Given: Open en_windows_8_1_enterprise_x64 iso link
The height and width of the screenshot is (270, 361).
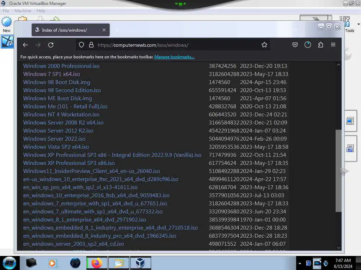Looking at the screenshot, I should (85, 220).
